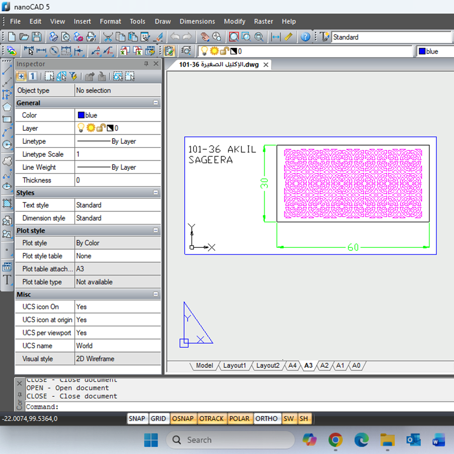The height and width of the screenshot is (454, 454).
Task: Switch to the Model tab
Action: 204,365
